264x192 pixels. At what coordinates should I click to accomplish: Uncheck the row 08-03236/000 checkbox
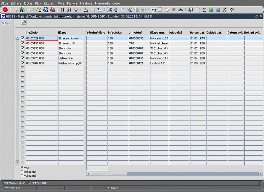(x=22, y=48)
